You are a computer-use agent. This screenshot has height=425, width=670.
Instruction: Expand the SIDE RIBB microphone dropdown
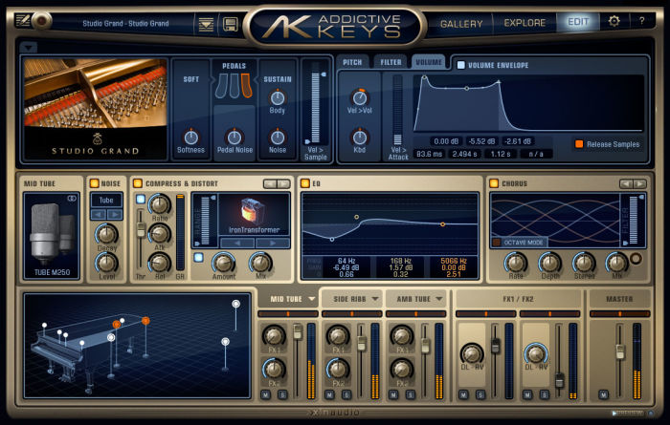click(350, 299)
